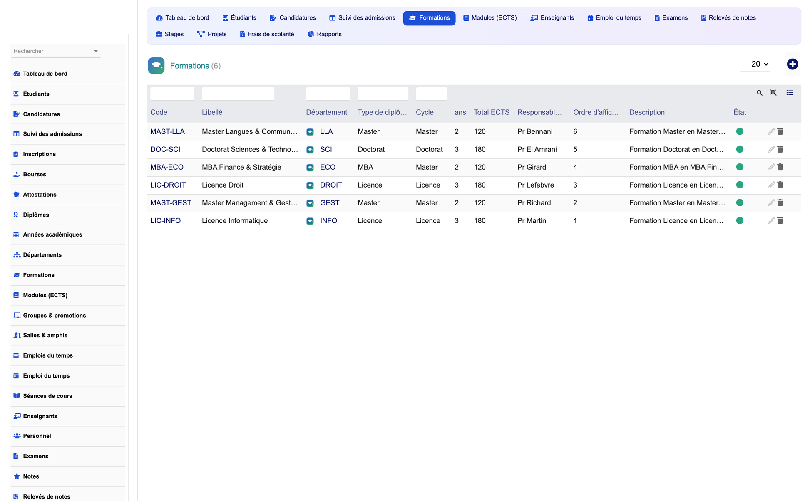Open the Stages top tab
This screenshot has height=501, width=810.
169,34
